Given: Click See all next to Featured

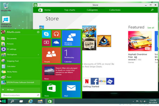Looking at the screenshot, I should (x=151, y=28).
